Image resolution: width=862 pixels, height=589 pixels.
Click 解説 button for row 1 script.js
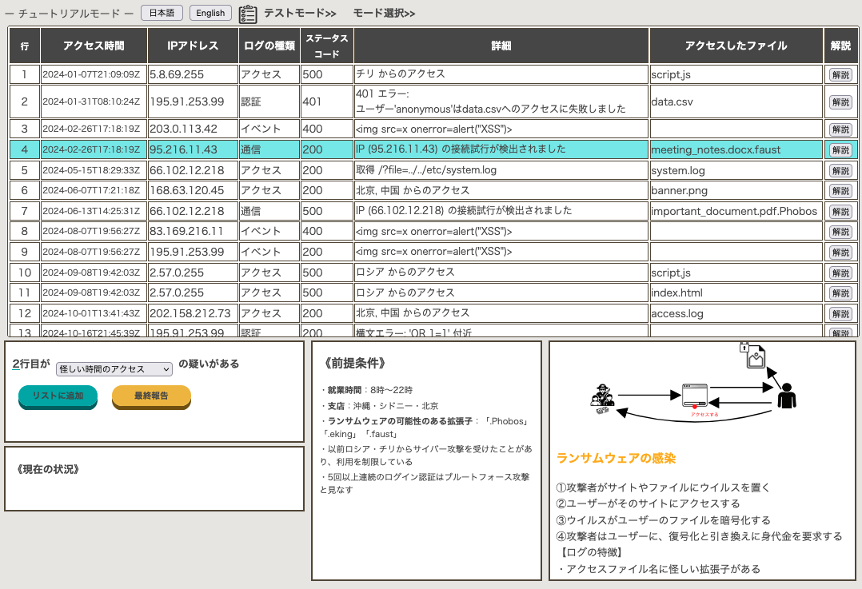840,75
